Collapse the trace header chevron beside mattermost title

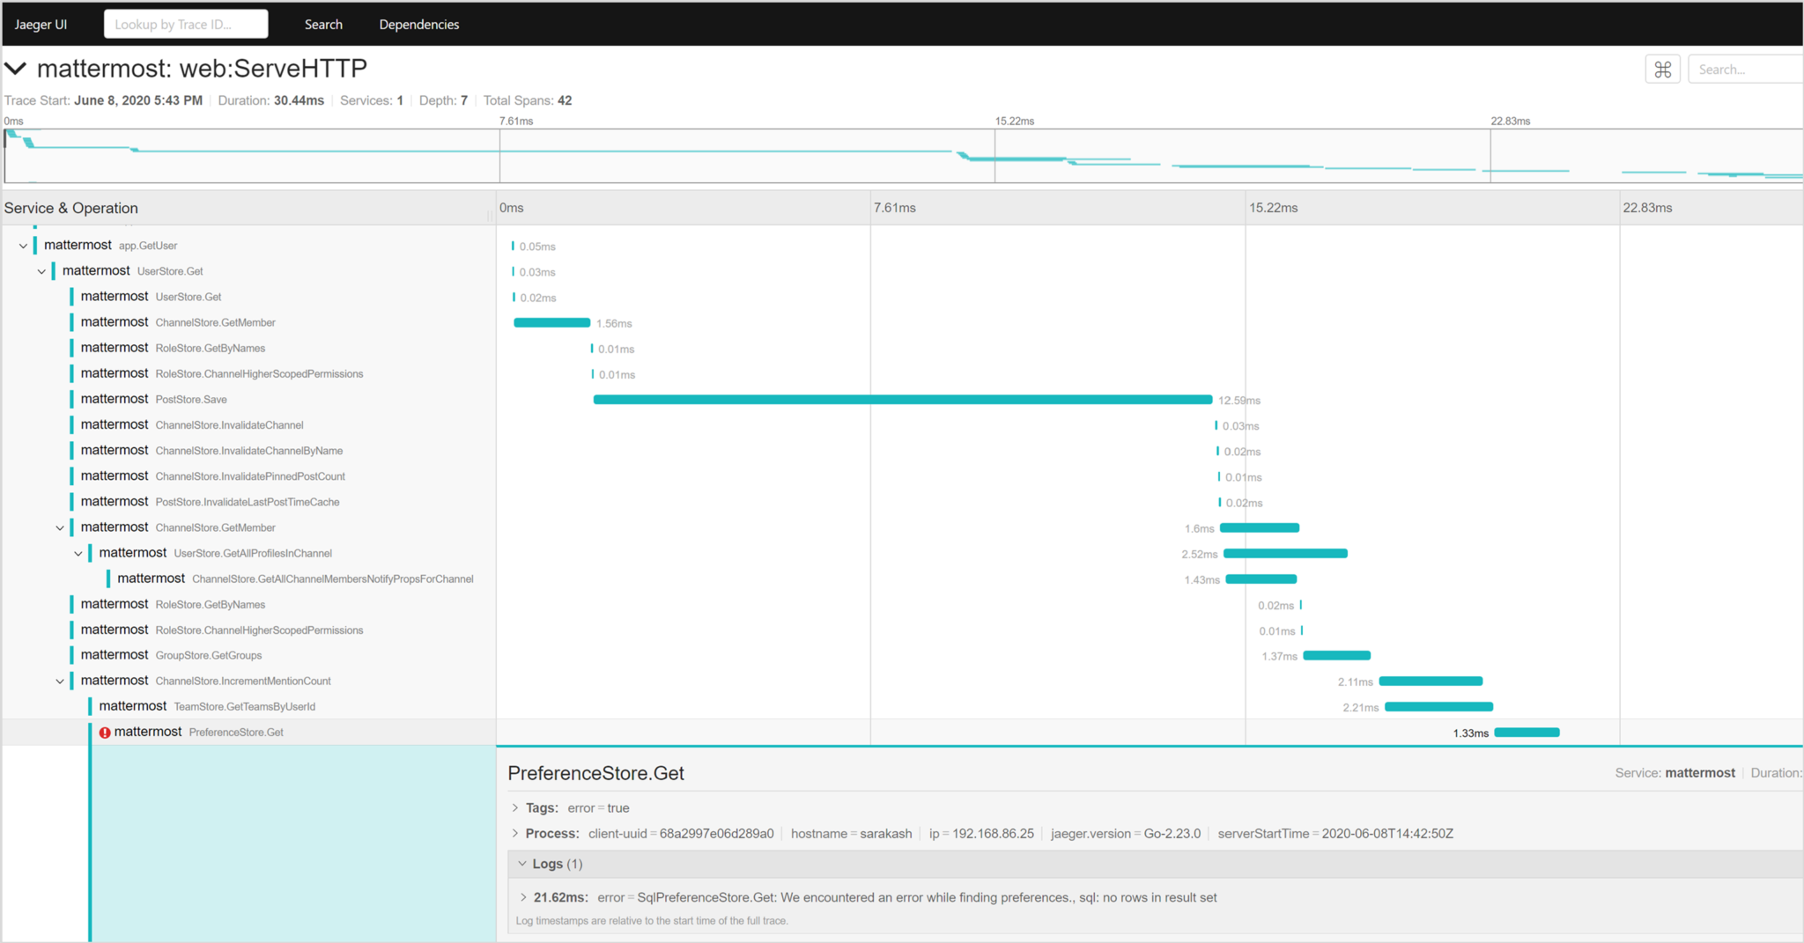(x=16, y=69)
